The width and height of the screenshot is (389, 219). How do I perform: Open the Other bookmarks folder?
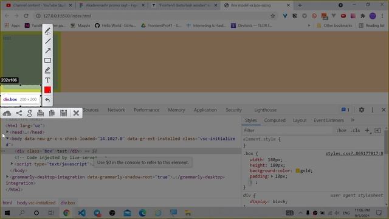334,26
